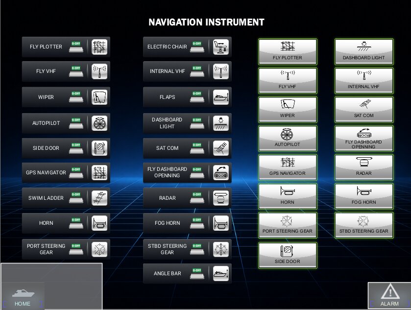Click the Dashboard Light icon in middle list

pos(221,123)
